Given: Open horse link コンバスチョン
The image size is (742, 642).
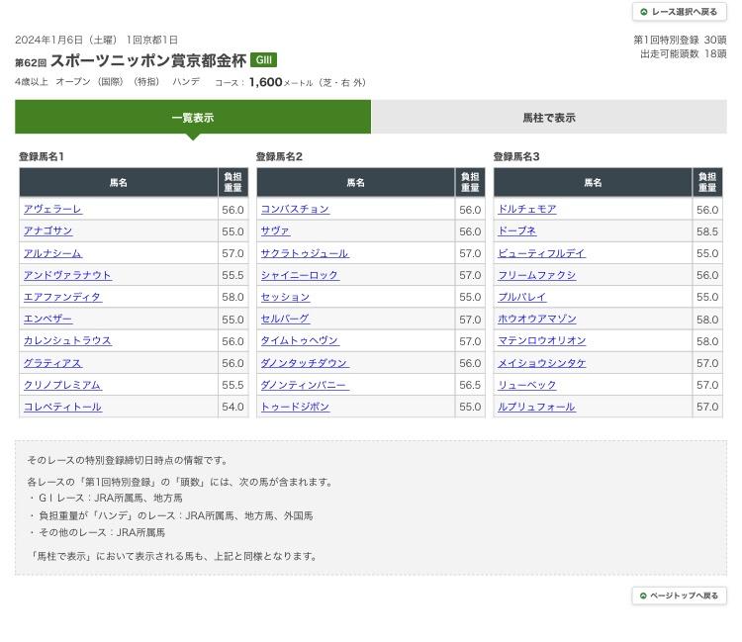Looking at the screenshot, I should (295, 209).
